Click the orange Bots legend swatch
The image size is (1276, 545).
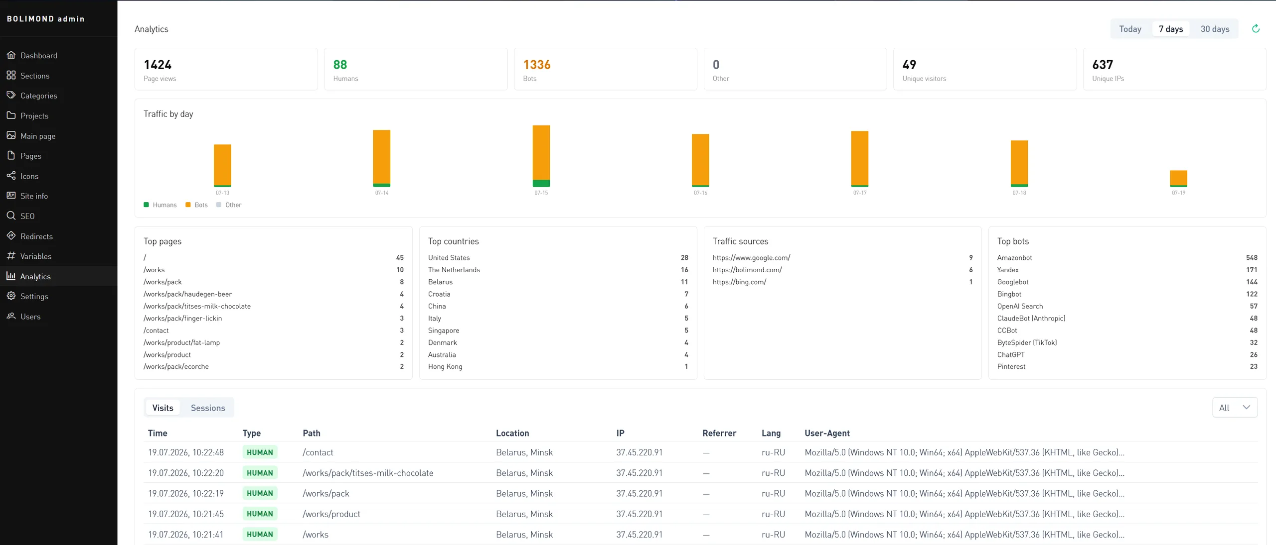[x=188, y=205]
